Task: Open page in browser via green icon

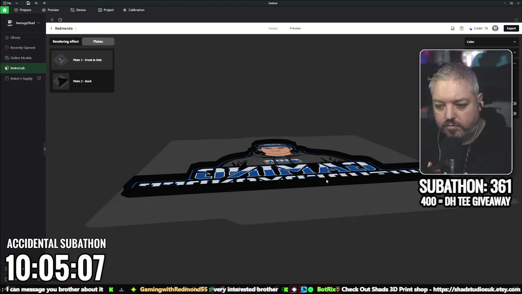Action: click(516, 20)
